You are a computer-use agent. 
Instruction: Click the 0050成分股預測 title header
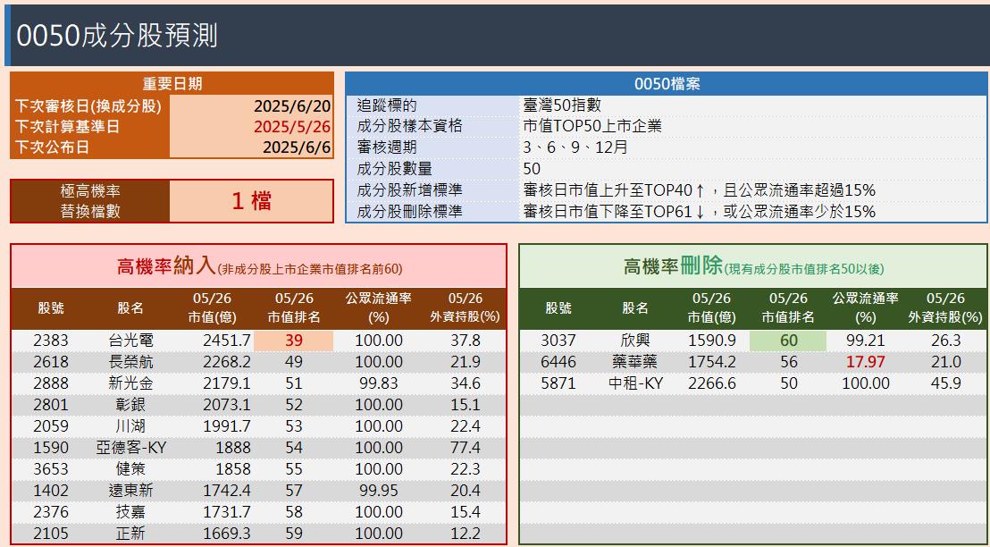click(x=117, y=36)
